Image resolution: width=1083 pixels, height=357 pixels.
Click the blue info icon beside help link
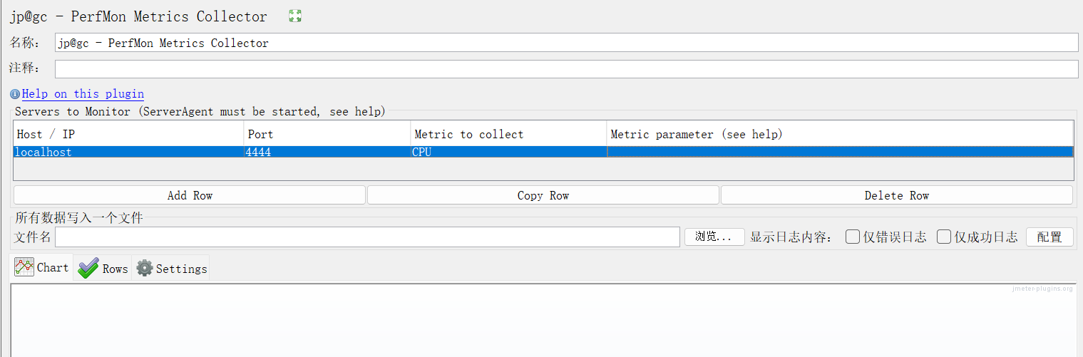[16, 94]
